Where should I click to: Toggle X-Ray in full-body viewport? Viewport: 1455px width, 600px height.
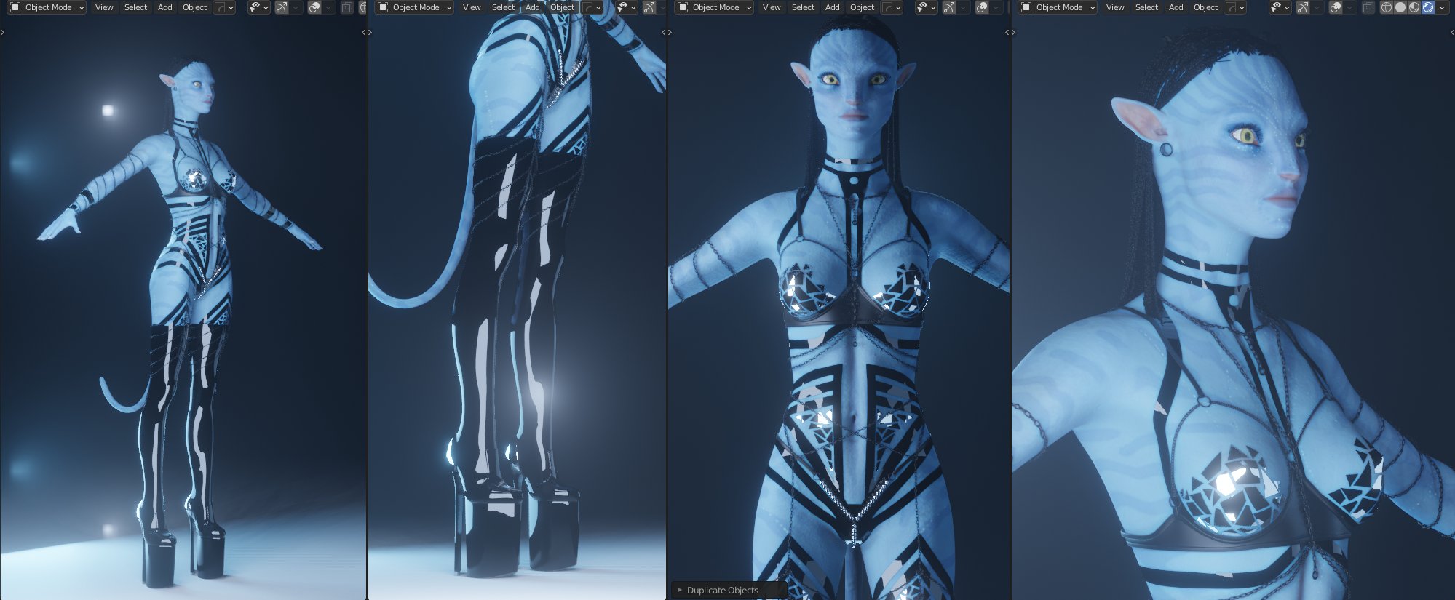(x=347, y=7)
